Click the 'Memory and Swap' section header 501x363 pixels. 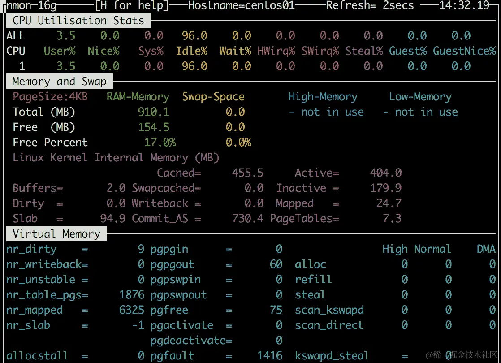pos(60,82)
